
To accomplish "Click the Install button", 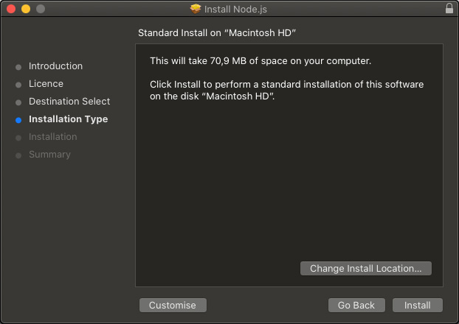I will point(417,305).
